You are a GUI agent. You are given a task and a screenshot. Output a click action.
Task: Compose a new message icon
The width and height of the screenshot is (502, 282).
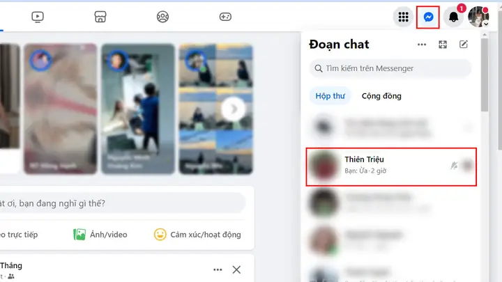coord(463,45)
